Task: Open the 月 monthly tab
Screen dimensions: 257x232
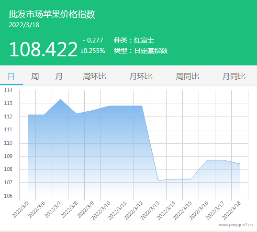Action: (x=59, y=76)
